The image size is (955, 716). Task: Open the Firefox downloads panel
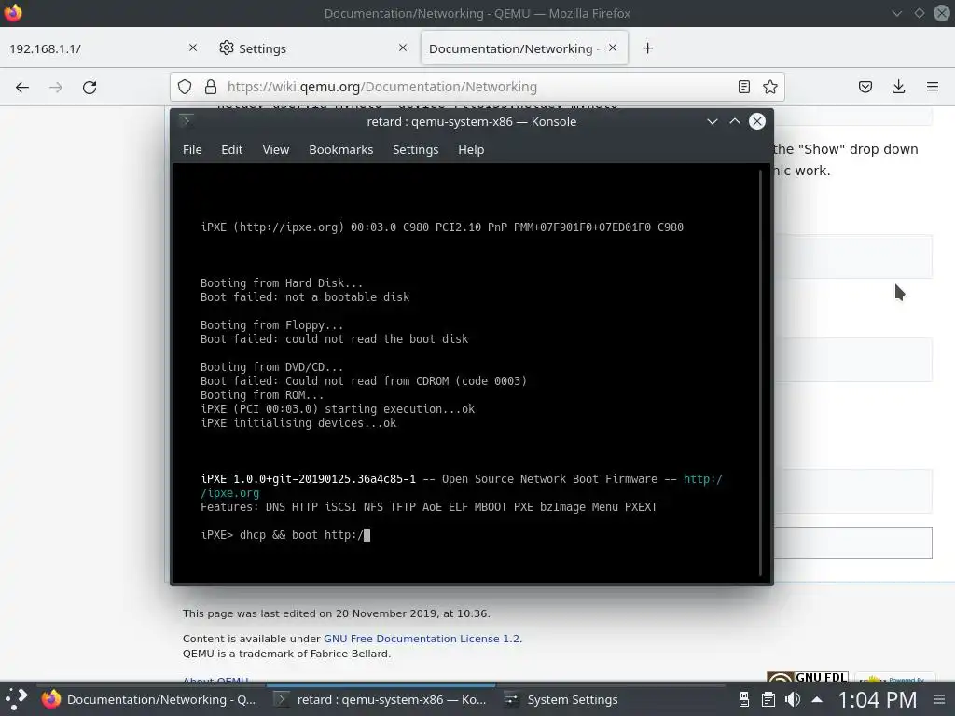898,87
